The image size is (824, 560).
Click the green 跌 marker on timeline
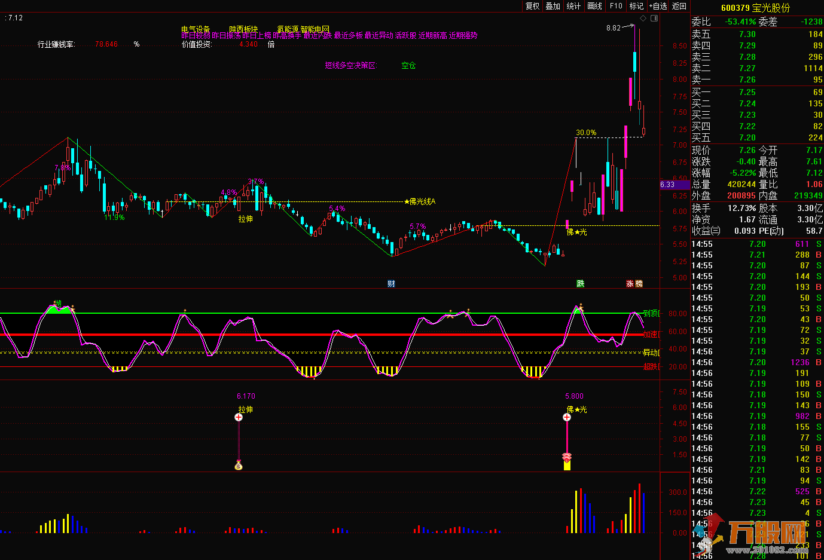tap(580, 283)
